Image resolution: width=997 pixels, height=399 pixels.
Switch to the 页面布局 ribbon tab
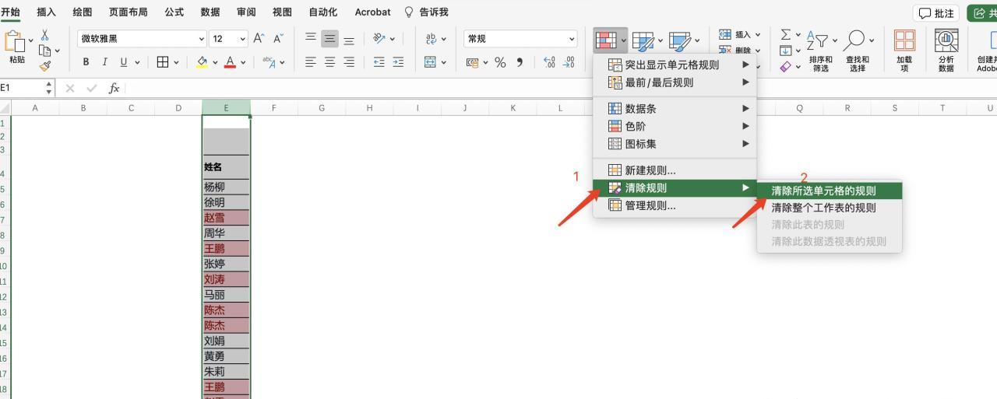click(128, 12)
